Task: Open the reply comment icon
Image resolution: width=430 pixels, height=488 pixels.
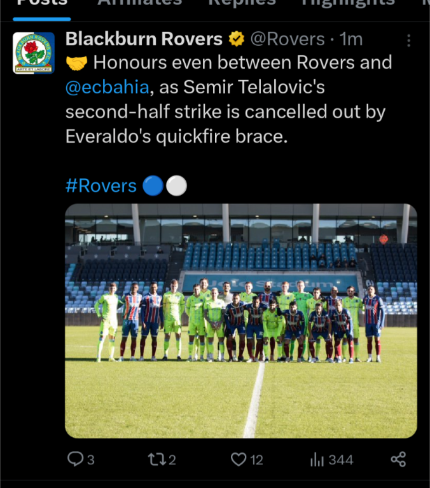Action: point(76,459)
